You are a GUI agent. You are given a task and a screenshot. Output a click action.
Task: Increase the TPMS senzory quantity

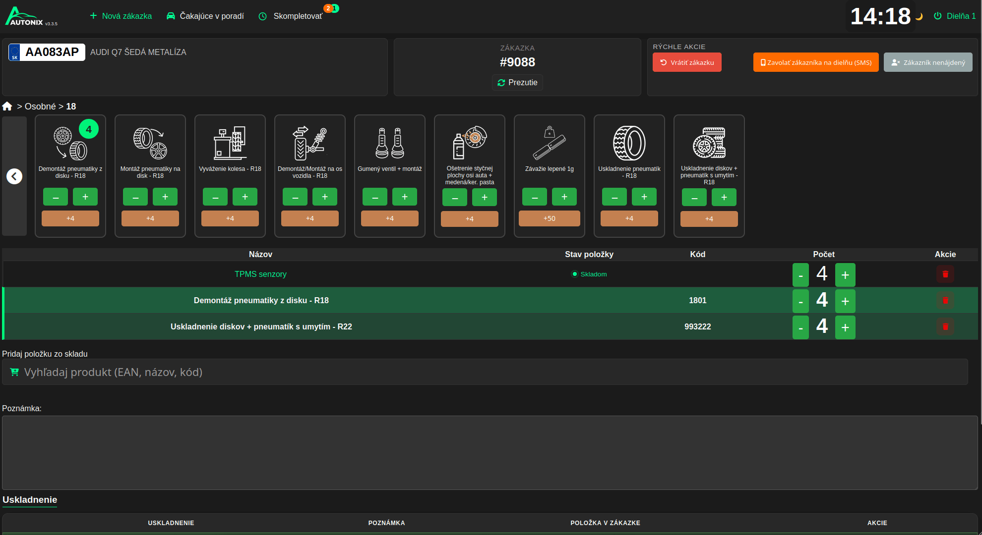[x=845, y=275]
